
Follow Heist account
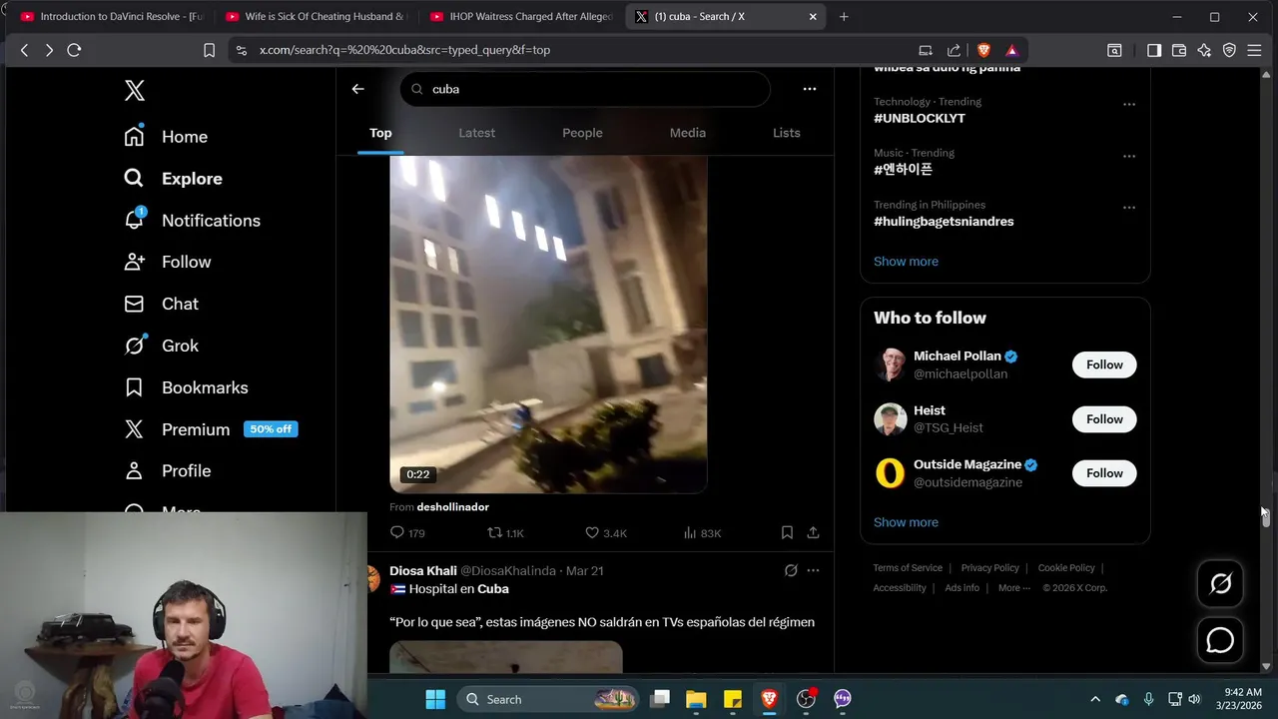1104,419
